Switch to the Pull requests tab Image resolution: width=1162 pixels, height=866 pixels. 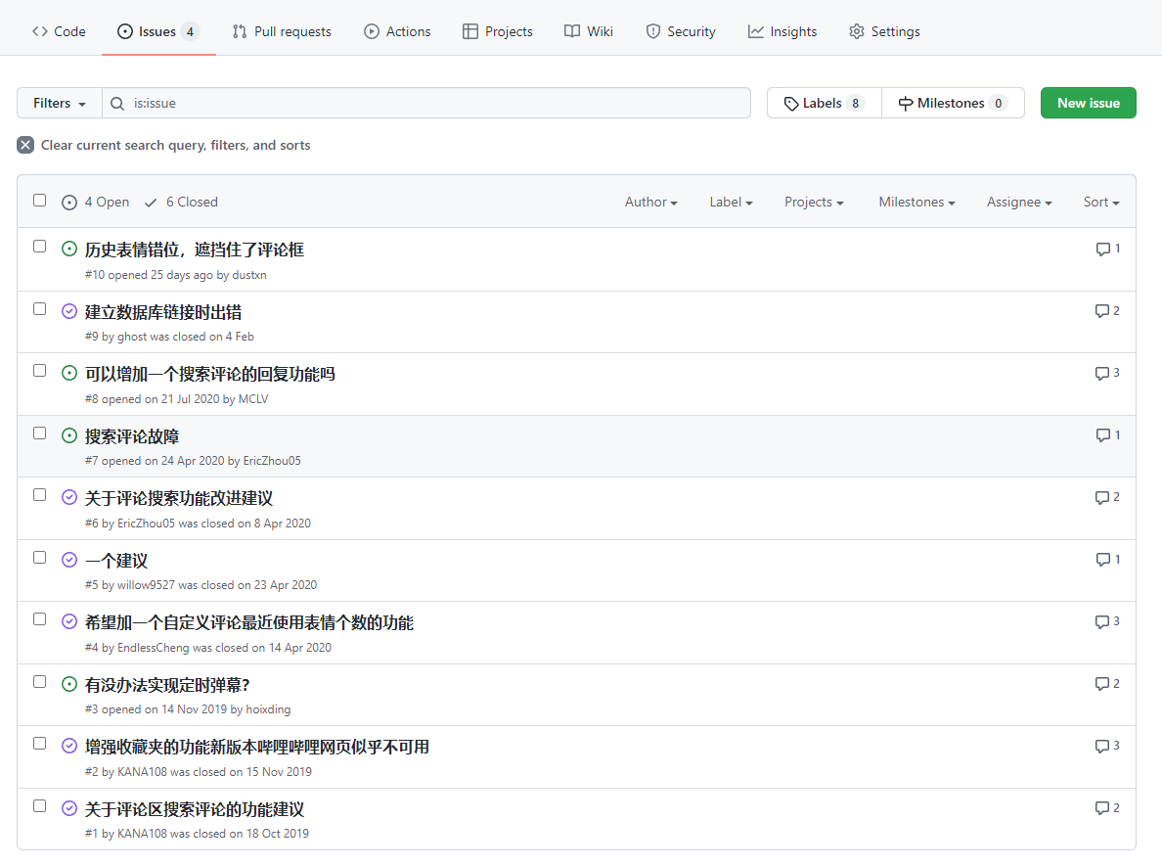point(282,31)
